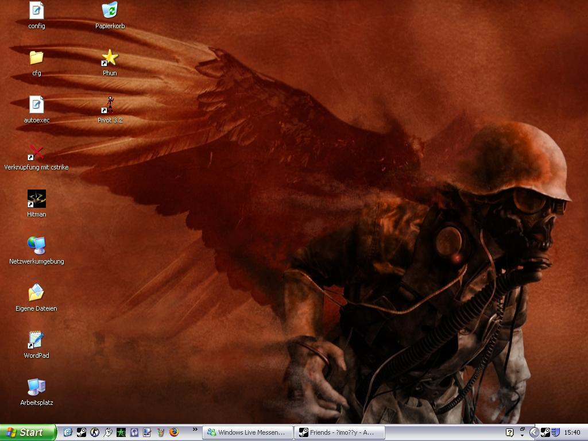Launch Firefox from quick launch

[174, 432]
